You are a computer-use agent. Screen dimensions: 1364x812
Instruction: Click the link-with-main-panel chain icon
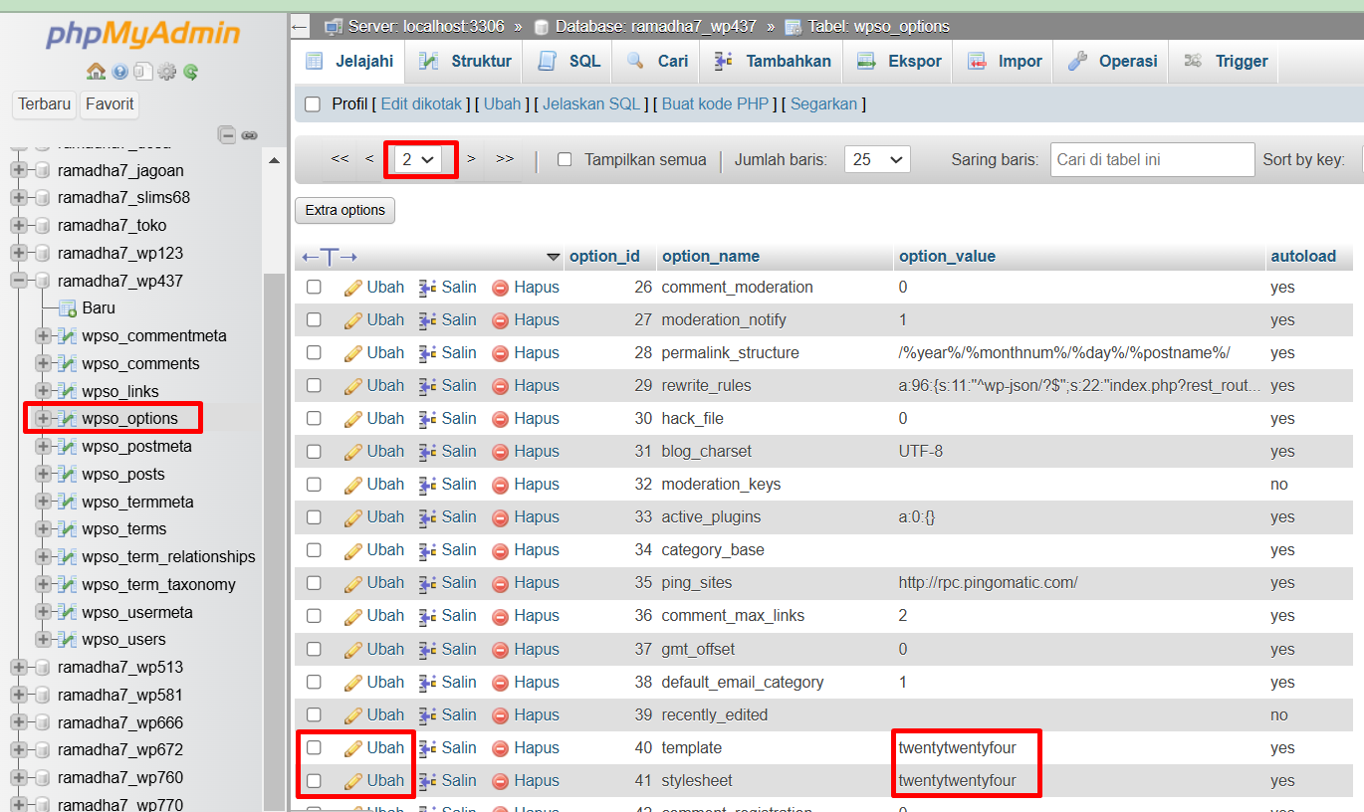click(249, 134)
